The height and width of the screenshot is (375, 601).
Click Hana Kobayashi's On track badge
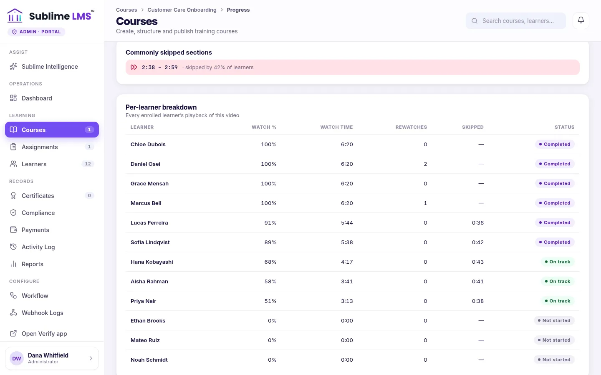[558, 262]
